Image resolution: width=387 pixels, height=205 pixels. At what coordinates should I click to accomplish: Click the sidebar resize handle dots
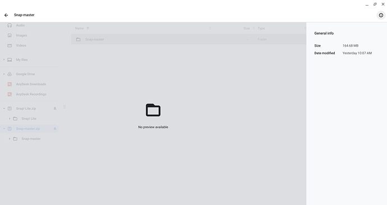64,107
